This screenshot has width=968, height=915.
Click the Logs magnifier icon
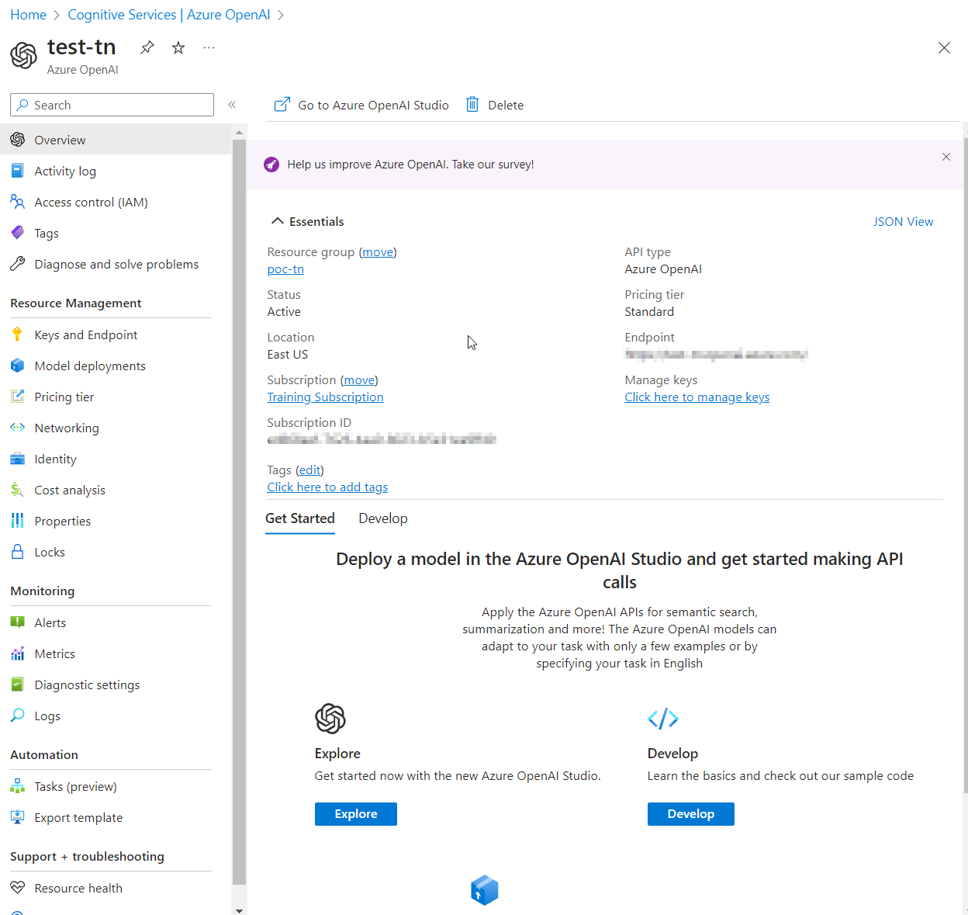[18, 716]
